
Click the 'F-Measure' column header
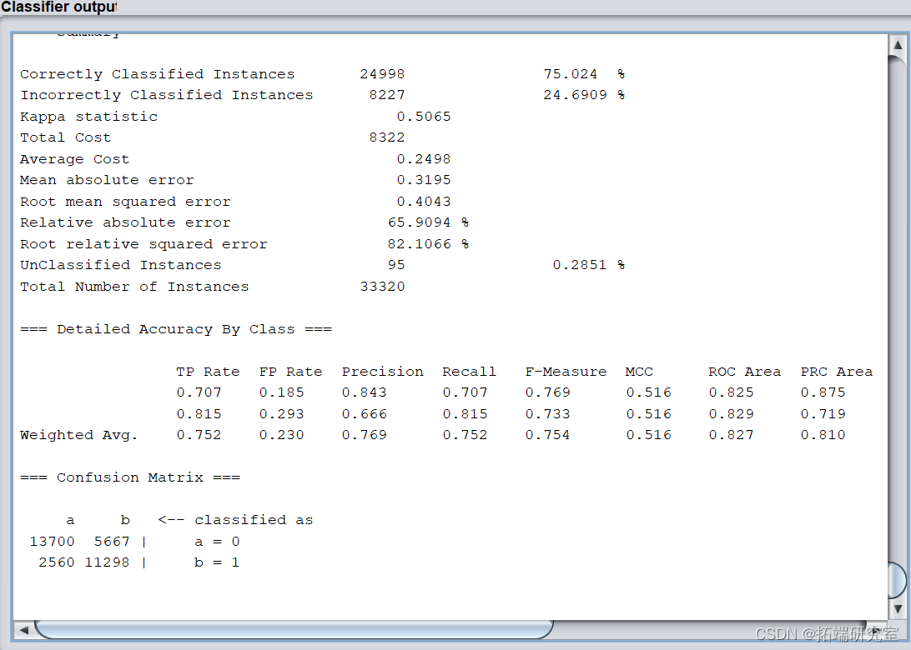point(566,372)
